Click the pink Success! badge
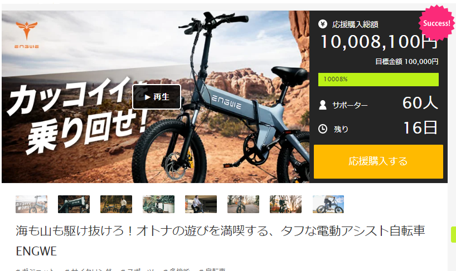This screenshot has width=456, height=271. pyautogui.click(x=436, y=23)
